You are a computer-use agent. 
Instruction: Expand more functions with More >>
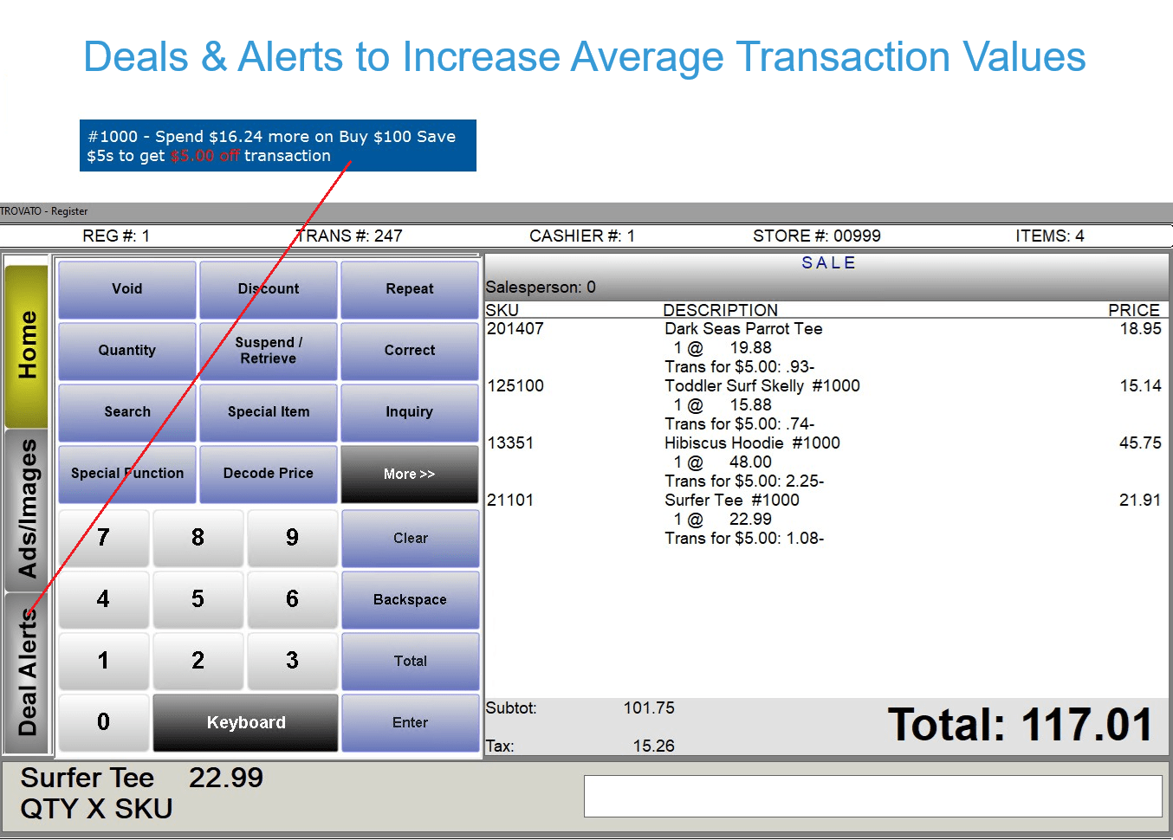409,474
